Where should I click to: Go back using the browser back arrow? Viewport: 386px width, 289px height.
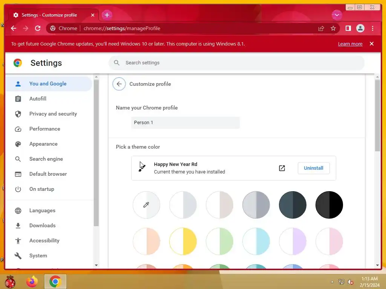pyautogui.click(x=14, y=28)
